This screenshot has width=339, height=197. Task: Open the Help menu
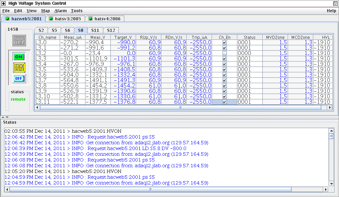[331, 11]
